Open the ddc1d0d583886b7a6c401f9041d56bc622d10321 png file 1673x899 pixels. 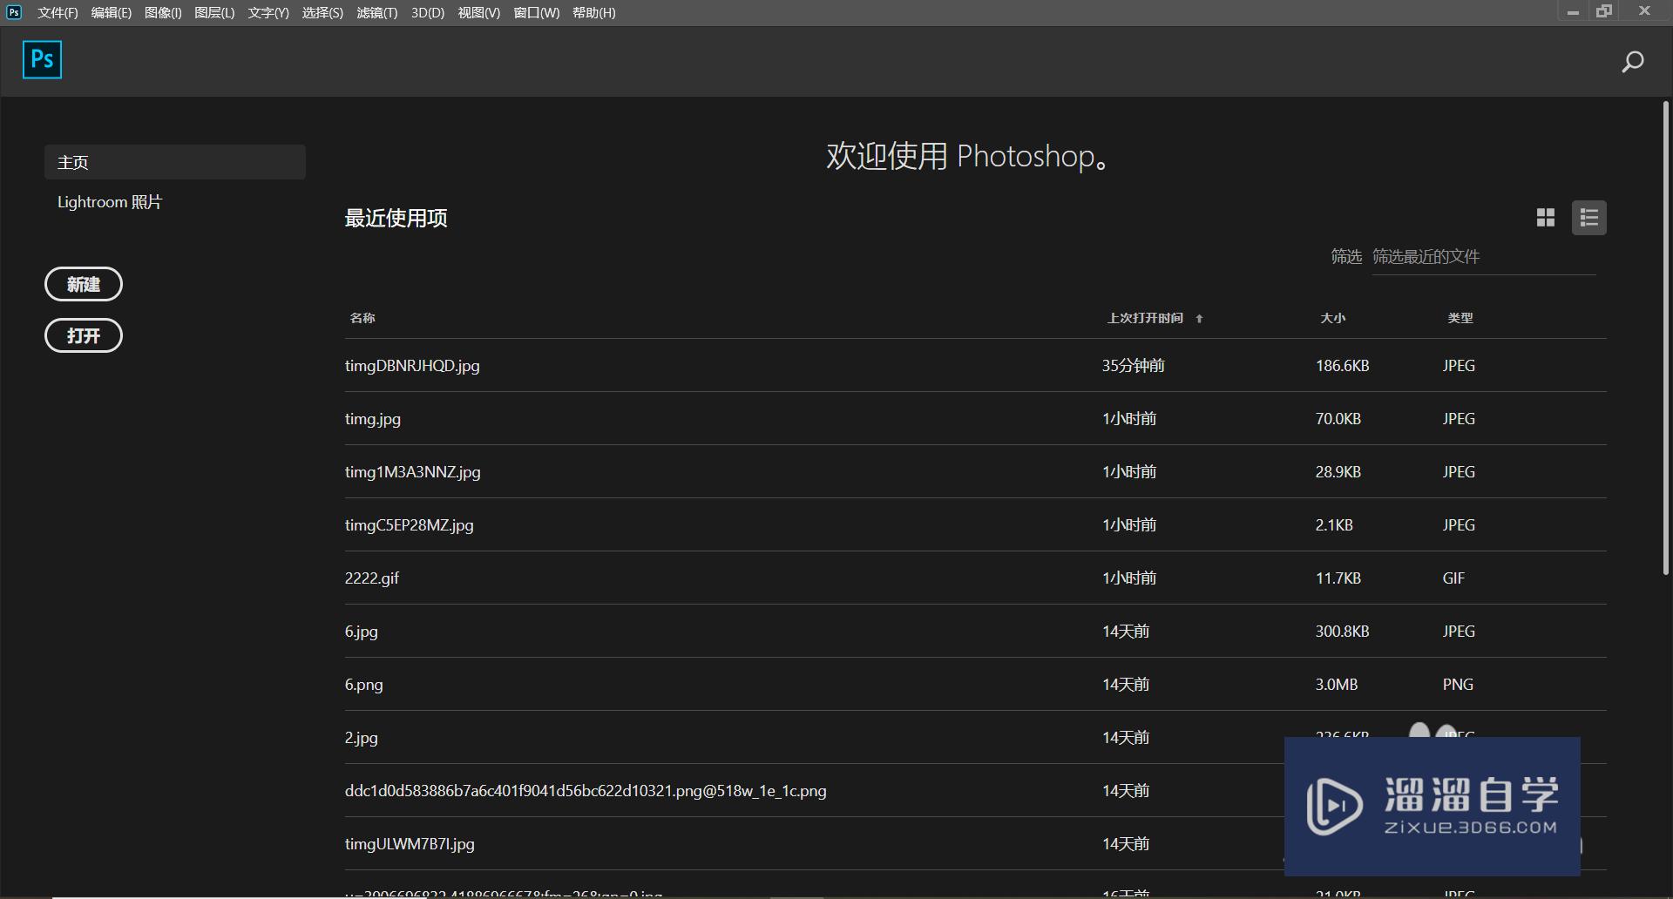(x=586, y=791)
